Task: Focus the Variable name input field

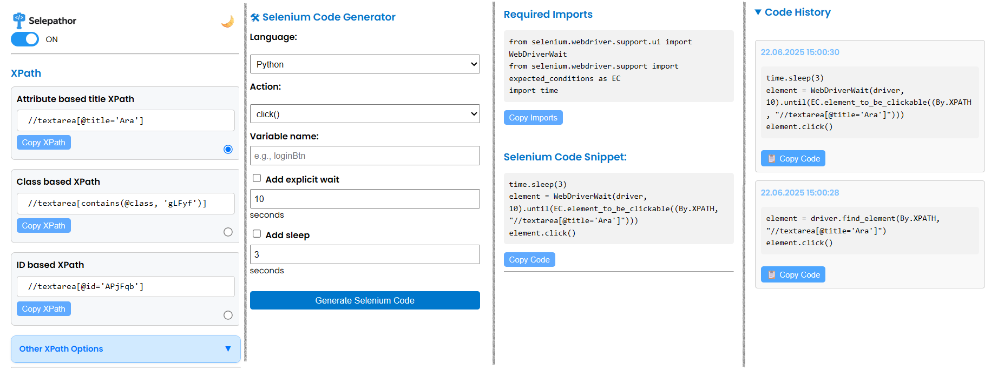Action: point(365,156)
